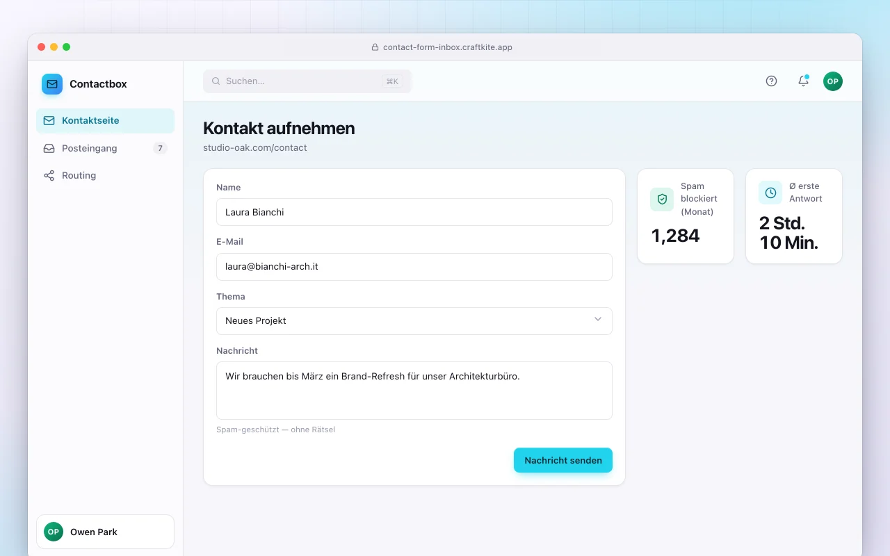Open the Posteingang menu item
The height and width of the screenshot is (556, 890).
(105, 148)
